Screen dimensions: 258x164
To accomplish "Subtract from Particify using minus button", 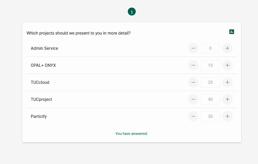I will tap(193, 116).
